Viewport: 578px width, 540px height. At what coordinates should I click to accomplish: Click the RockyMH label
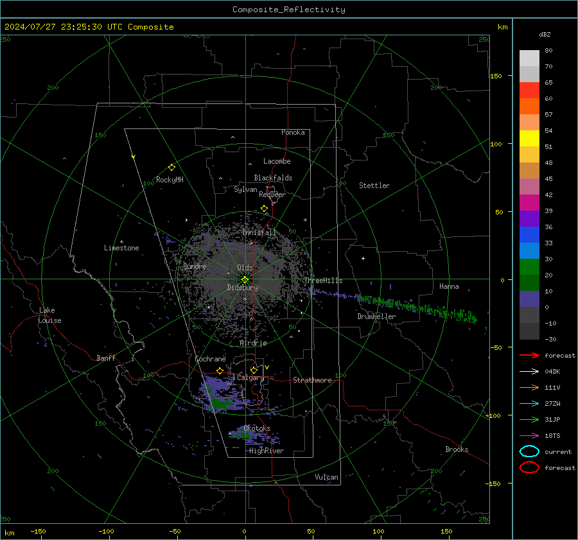pos(170,180)
